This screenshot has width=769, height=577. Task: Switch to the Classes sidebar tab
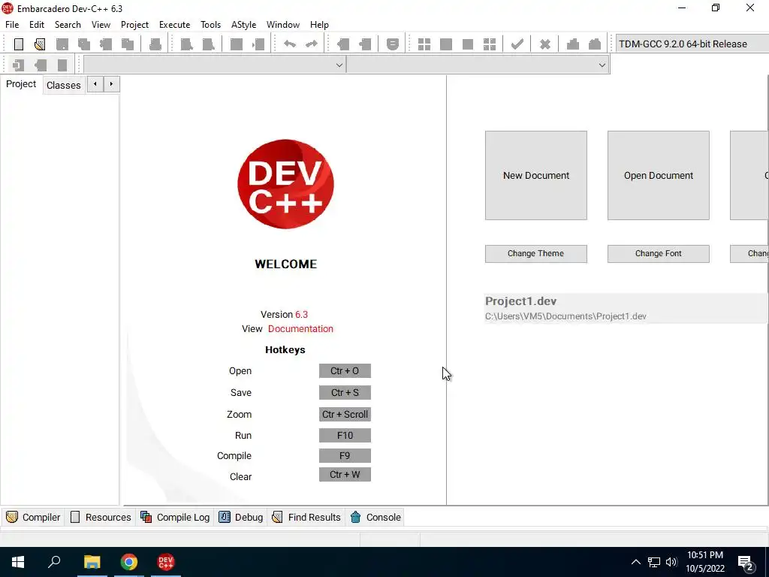63,85
